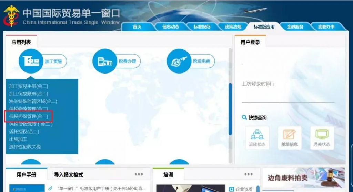The height and width of the screenshot is (192, 353).
Task: Select the 用户登录 panel tab
Action: click(250, 42)
